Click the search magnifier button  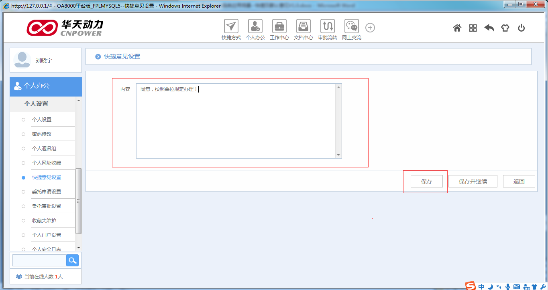pyautogui.click(x=72, y=261)
